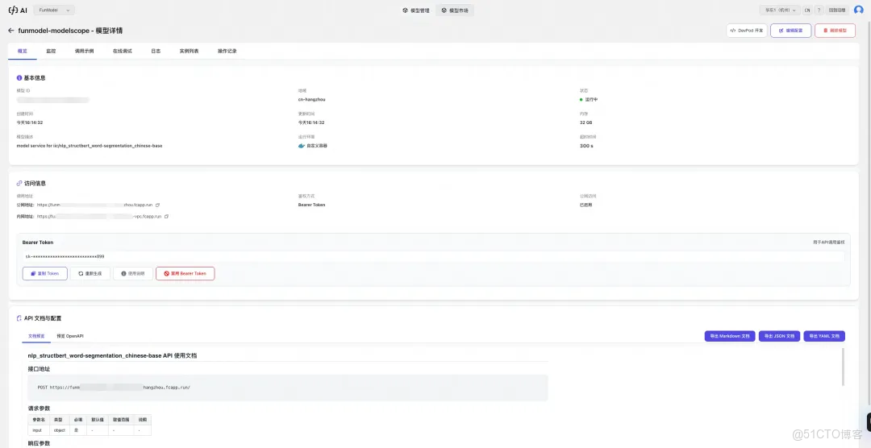
Task: Select the 概览 tab
Action: [x=23, y=51]
